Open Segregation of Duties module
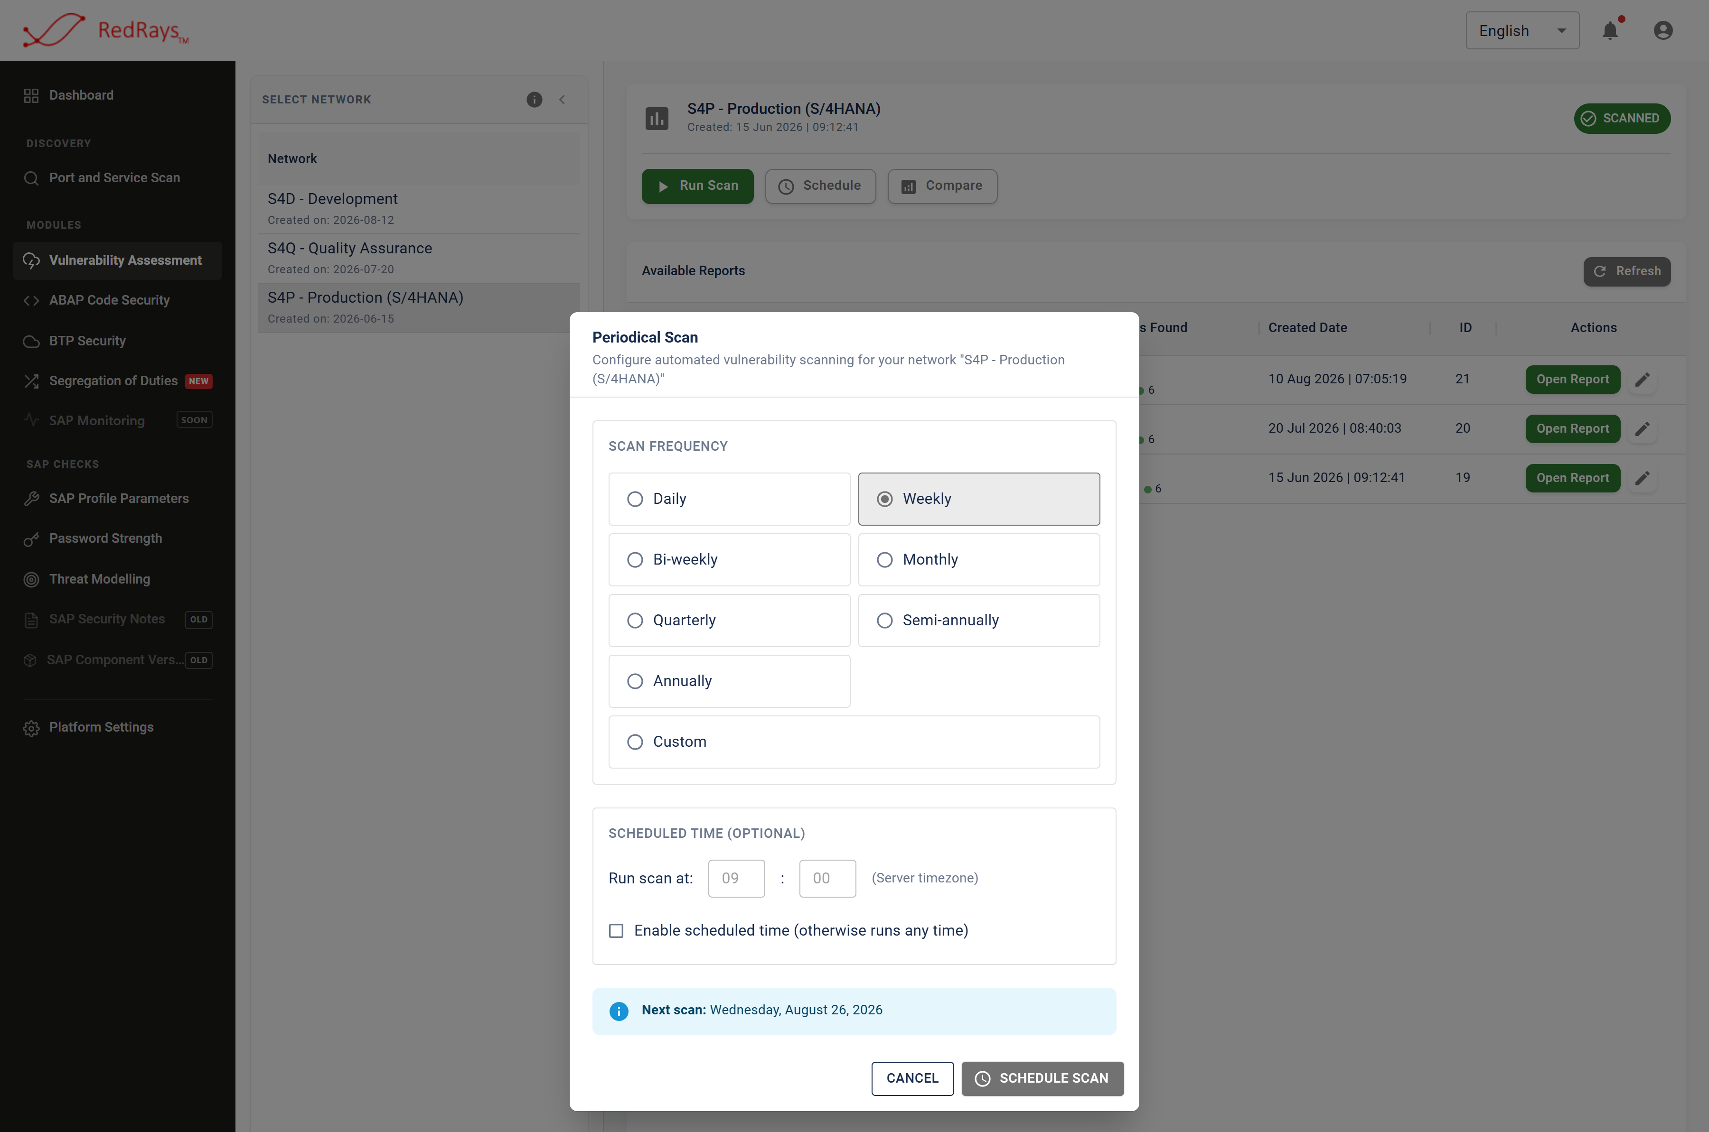This screenshot has width=1709, height=1132. tap(118, 380)
